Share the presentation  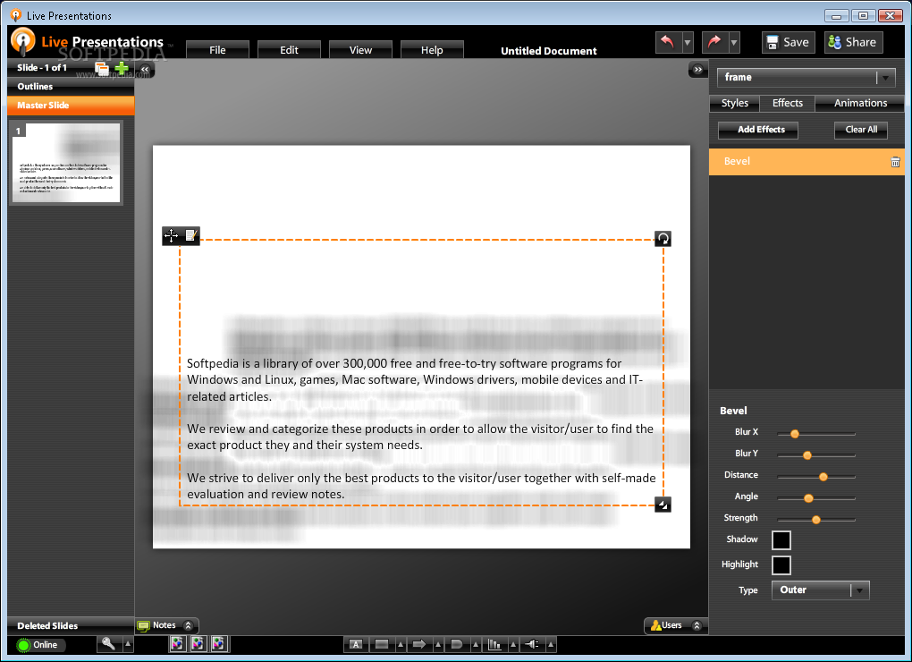tap(853, 42)
